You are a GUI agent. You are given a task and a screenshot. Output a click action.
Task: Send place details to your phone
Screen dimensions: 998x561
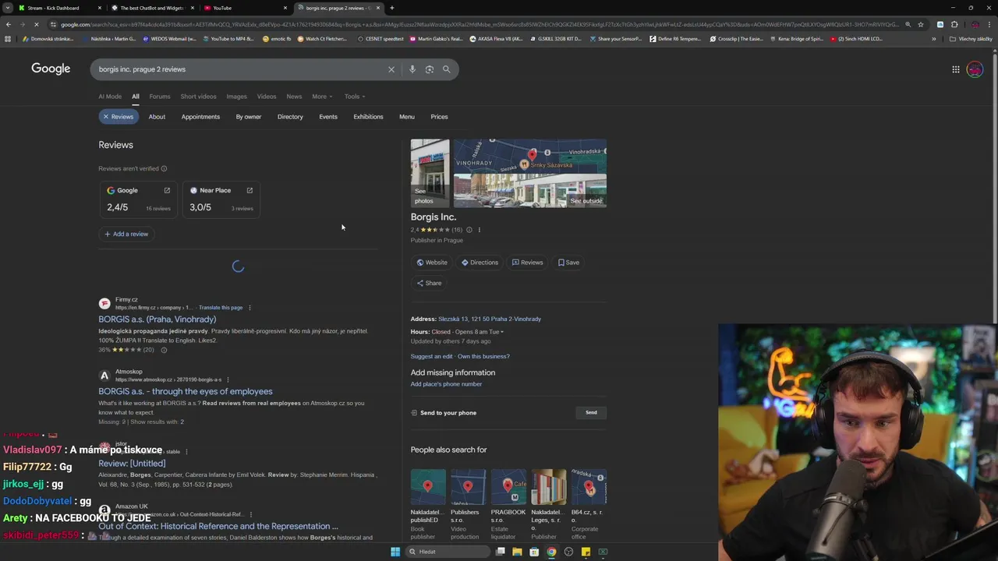[x=591, y=413]
